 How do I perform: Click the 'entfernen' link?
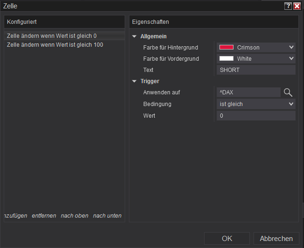[x=44, y=216]
